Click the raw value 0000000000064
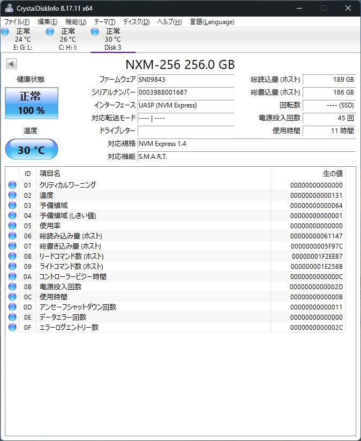The image size is (361, 441). click(x=316, y=206)
